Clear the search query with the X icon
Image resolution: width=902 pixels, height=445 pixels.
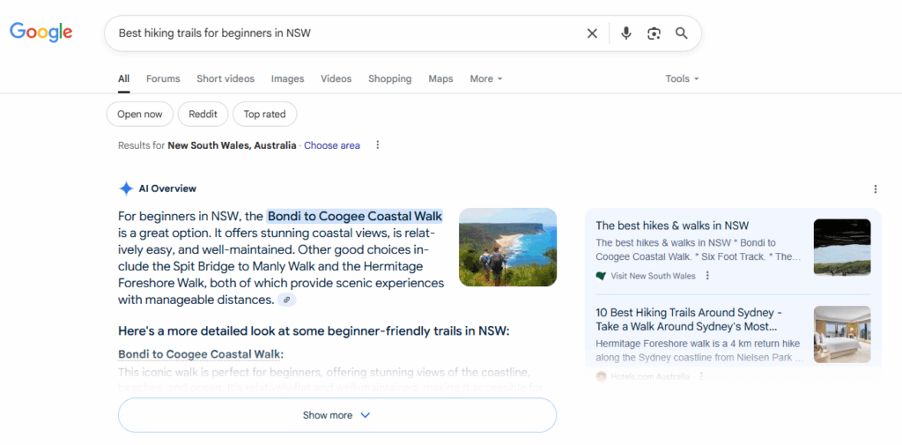(x=592, y=33)
